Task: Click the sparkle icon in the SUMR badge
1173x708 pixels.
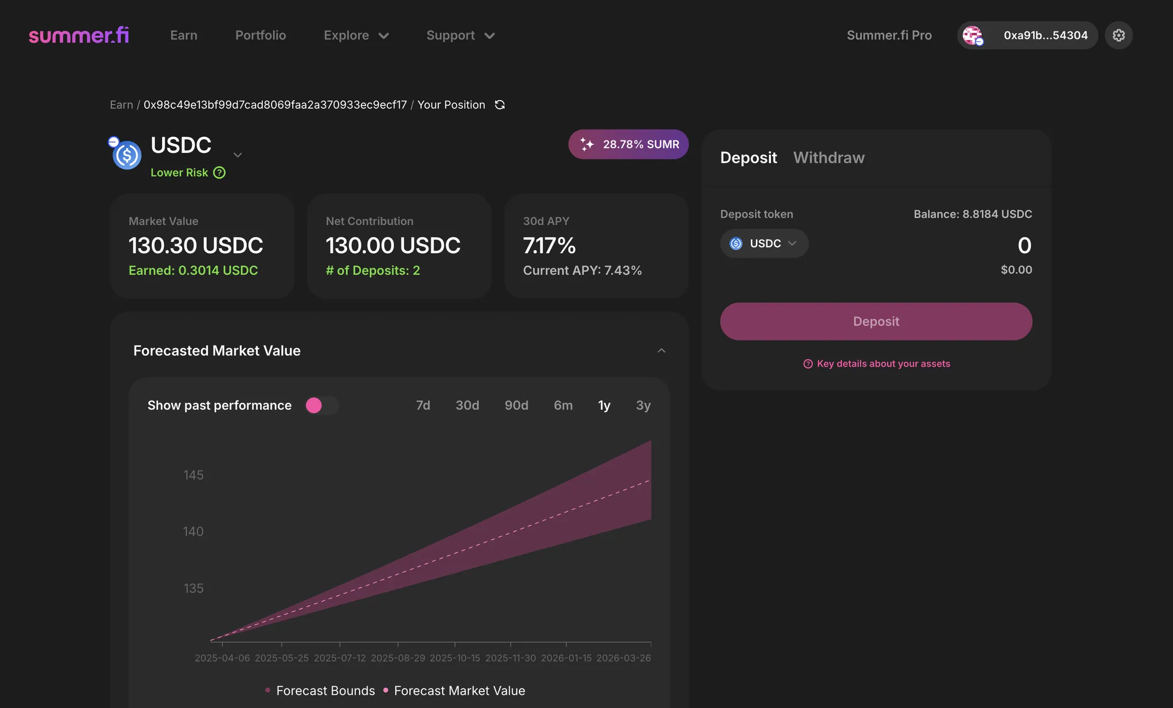Action: coord(586,144)
